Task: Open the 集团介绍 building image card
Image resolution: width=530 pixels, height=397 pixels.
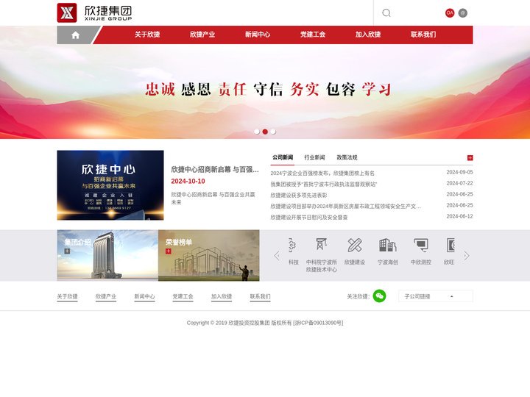Action: tap(107, 255)
